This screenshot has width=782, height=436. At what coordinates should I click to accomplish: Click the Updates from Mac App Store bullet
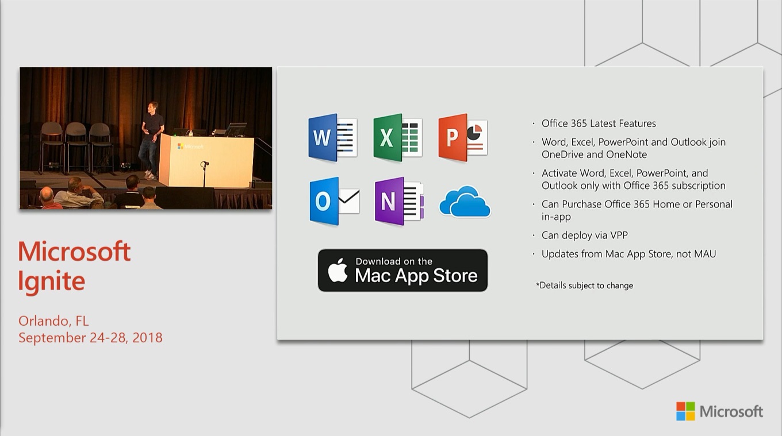[628, 253]
